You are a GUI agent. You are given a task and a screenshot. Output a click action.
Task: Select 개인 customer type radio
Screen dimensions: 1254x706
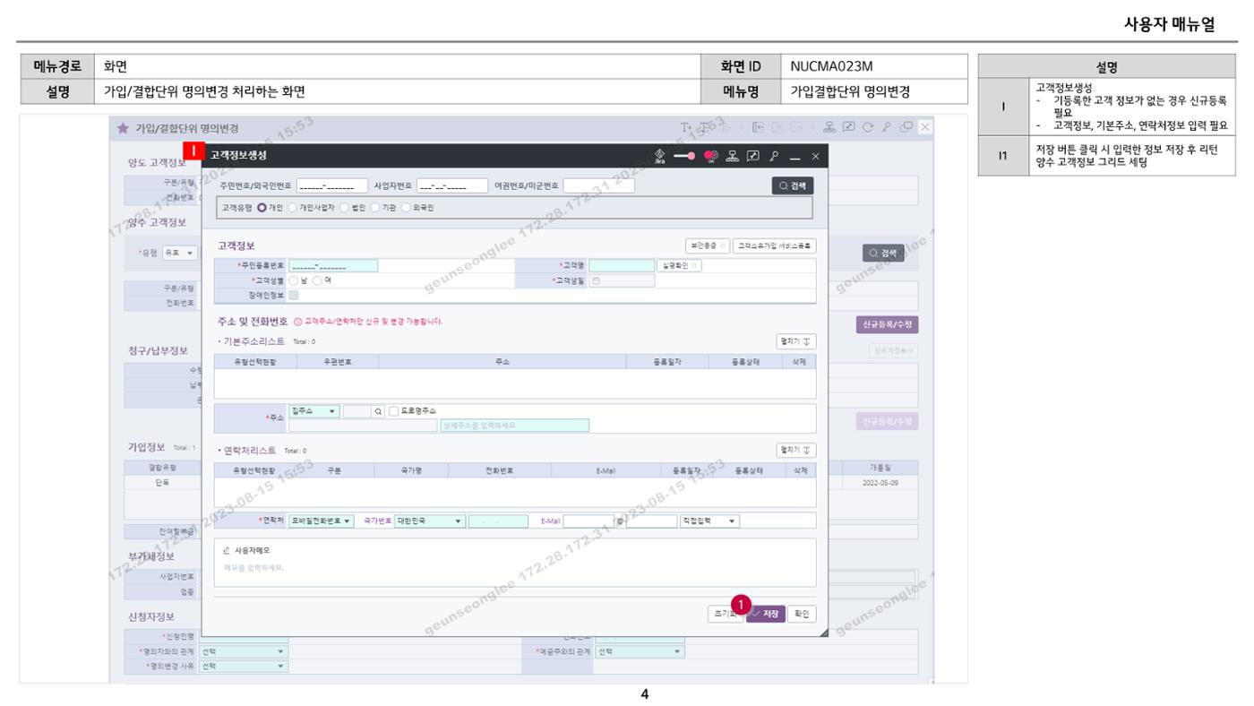(x=262, y=208)
